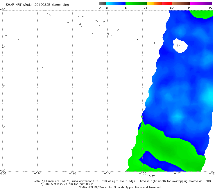Click the magenta-purple 64-80 color bar segment
Screen dimensions: 215x189
point(201,3)
